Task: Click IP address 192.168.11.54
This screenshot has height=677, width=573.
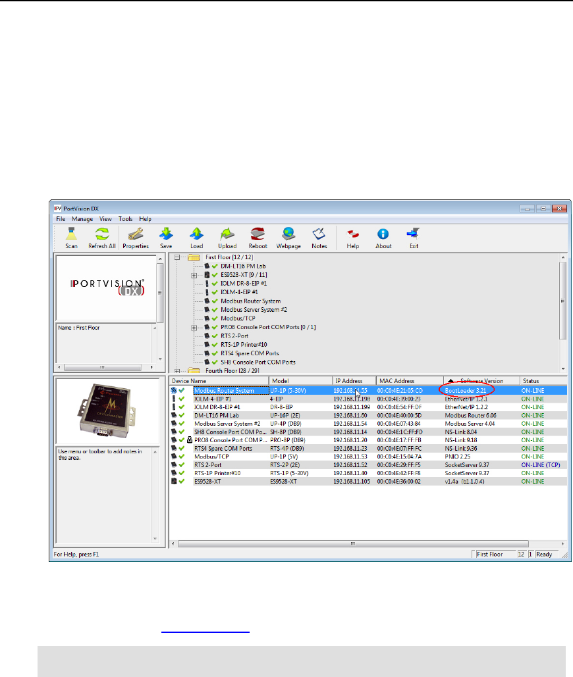Action: 350,424
